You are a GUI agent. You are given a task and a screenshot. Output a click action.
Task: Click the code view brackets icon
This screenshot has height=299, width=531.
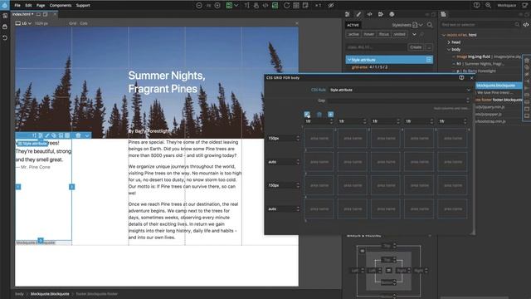tap(265, 6)
